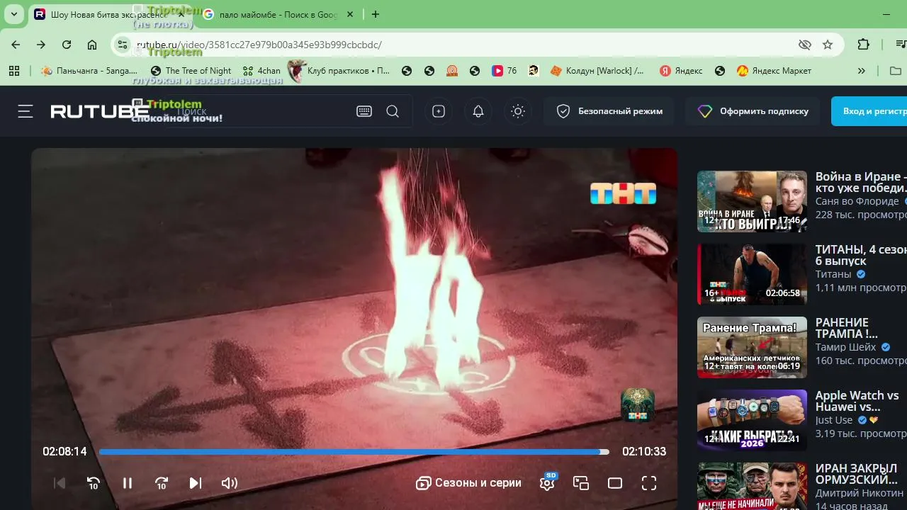View site information icon
The image size is (907, 510).
click(x=123, y=45)
